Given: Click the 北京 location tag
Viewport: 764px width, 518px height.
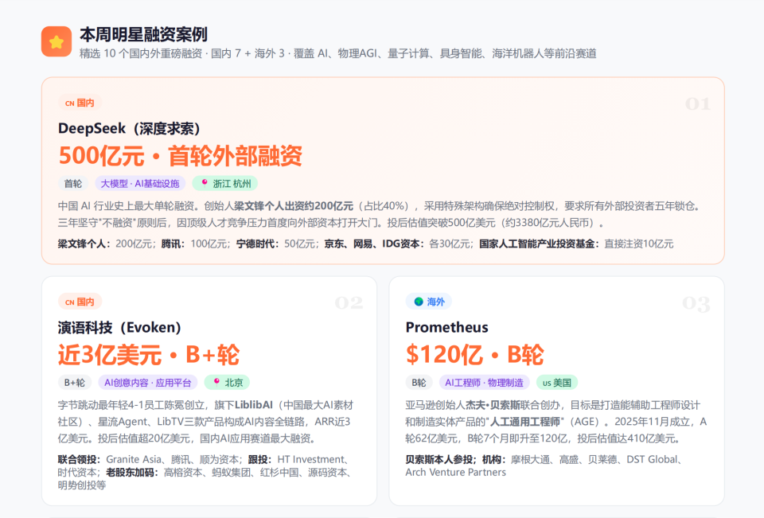Looking at the screenshot, I should 227,383.
